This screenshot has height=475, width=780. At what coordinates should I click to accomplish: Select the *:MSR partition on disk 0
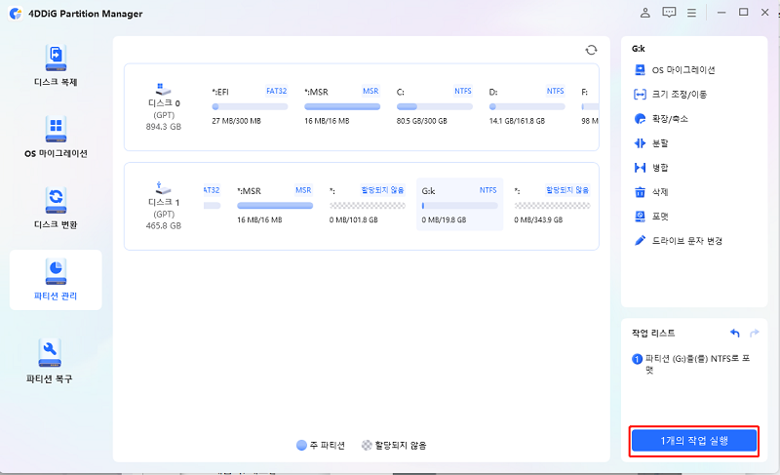(x=342, y=106)
